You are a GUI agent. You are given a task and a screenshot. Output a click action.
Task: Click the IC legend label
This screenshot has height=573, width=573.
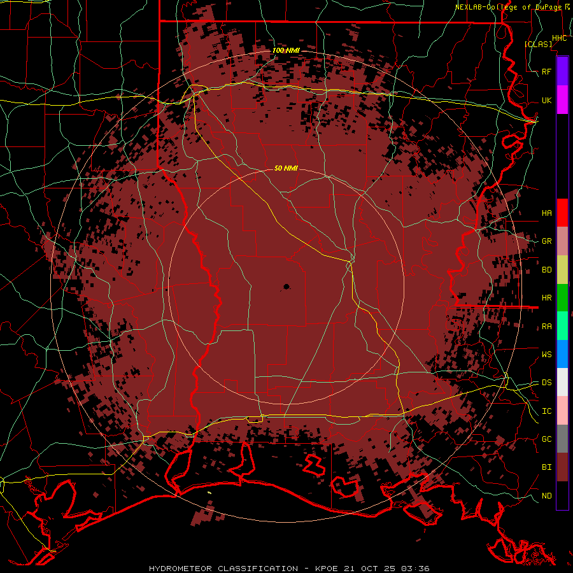(547, 411)
